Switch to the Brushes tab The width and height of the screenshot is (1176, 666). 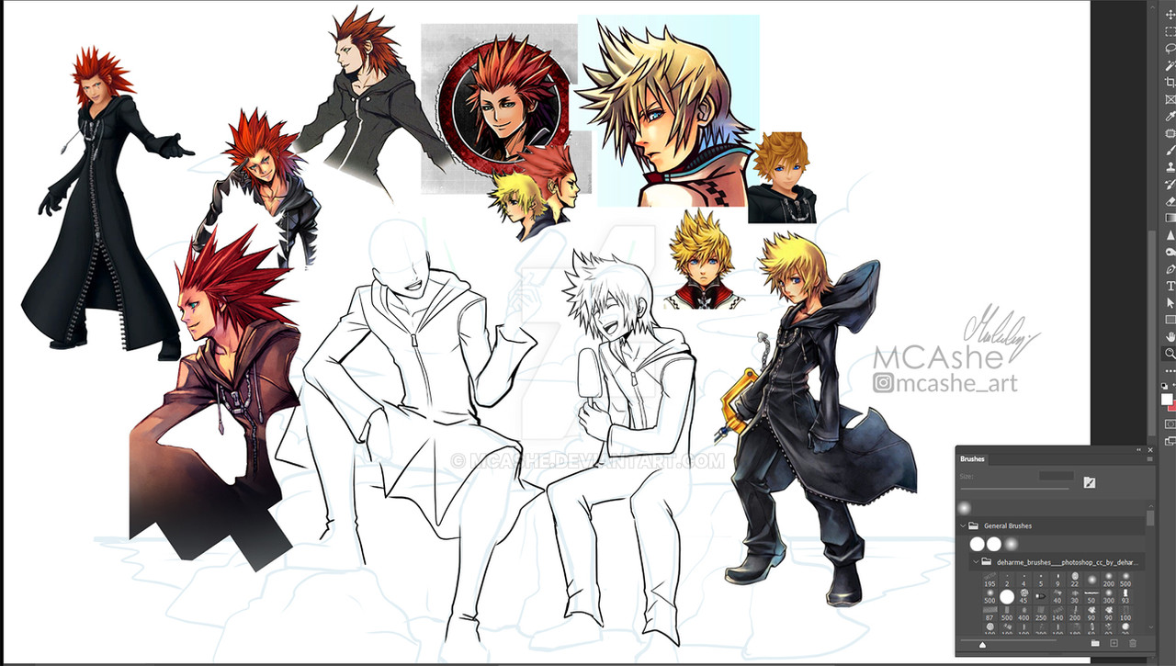click(972, 459)
